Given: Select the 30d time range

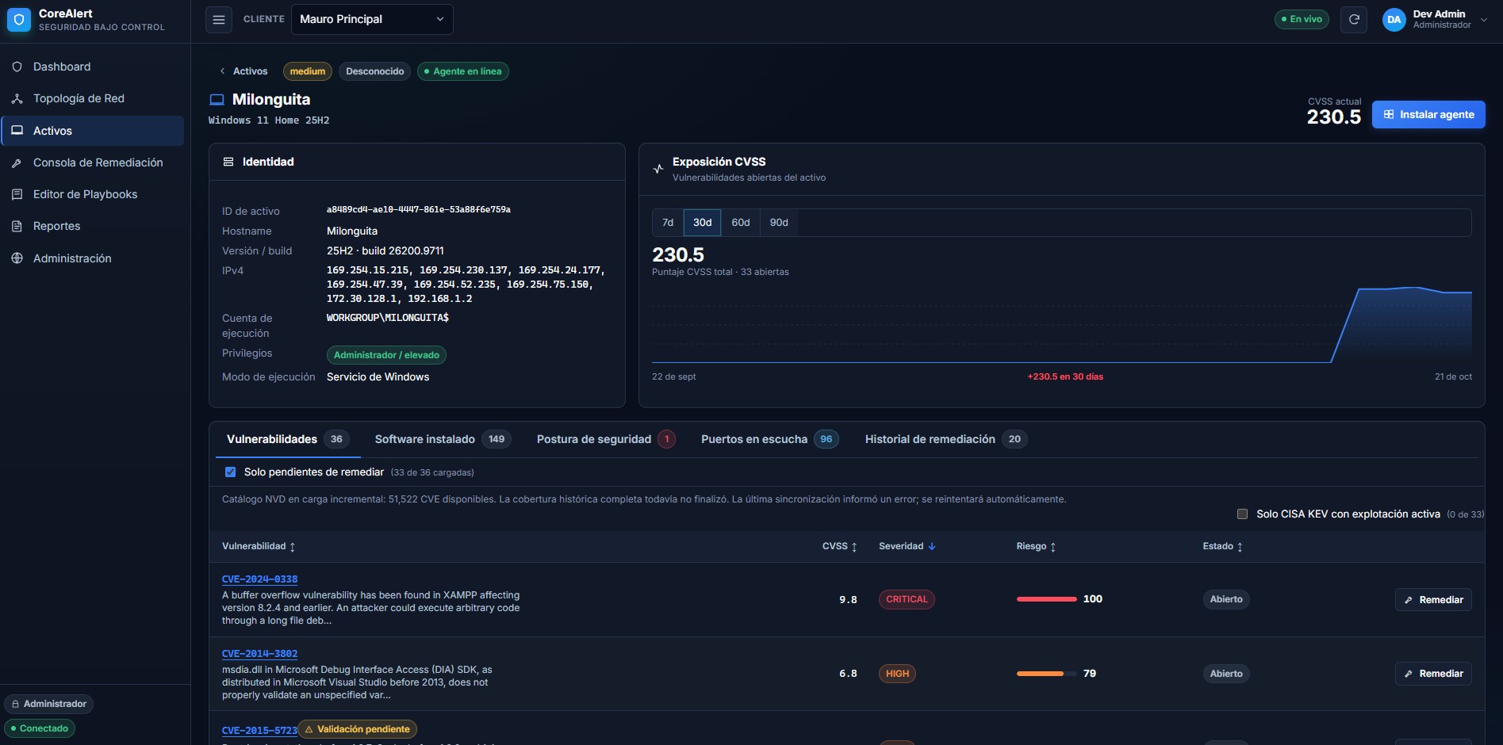Looking at the screenshot, I should click(x=702, y=223).
